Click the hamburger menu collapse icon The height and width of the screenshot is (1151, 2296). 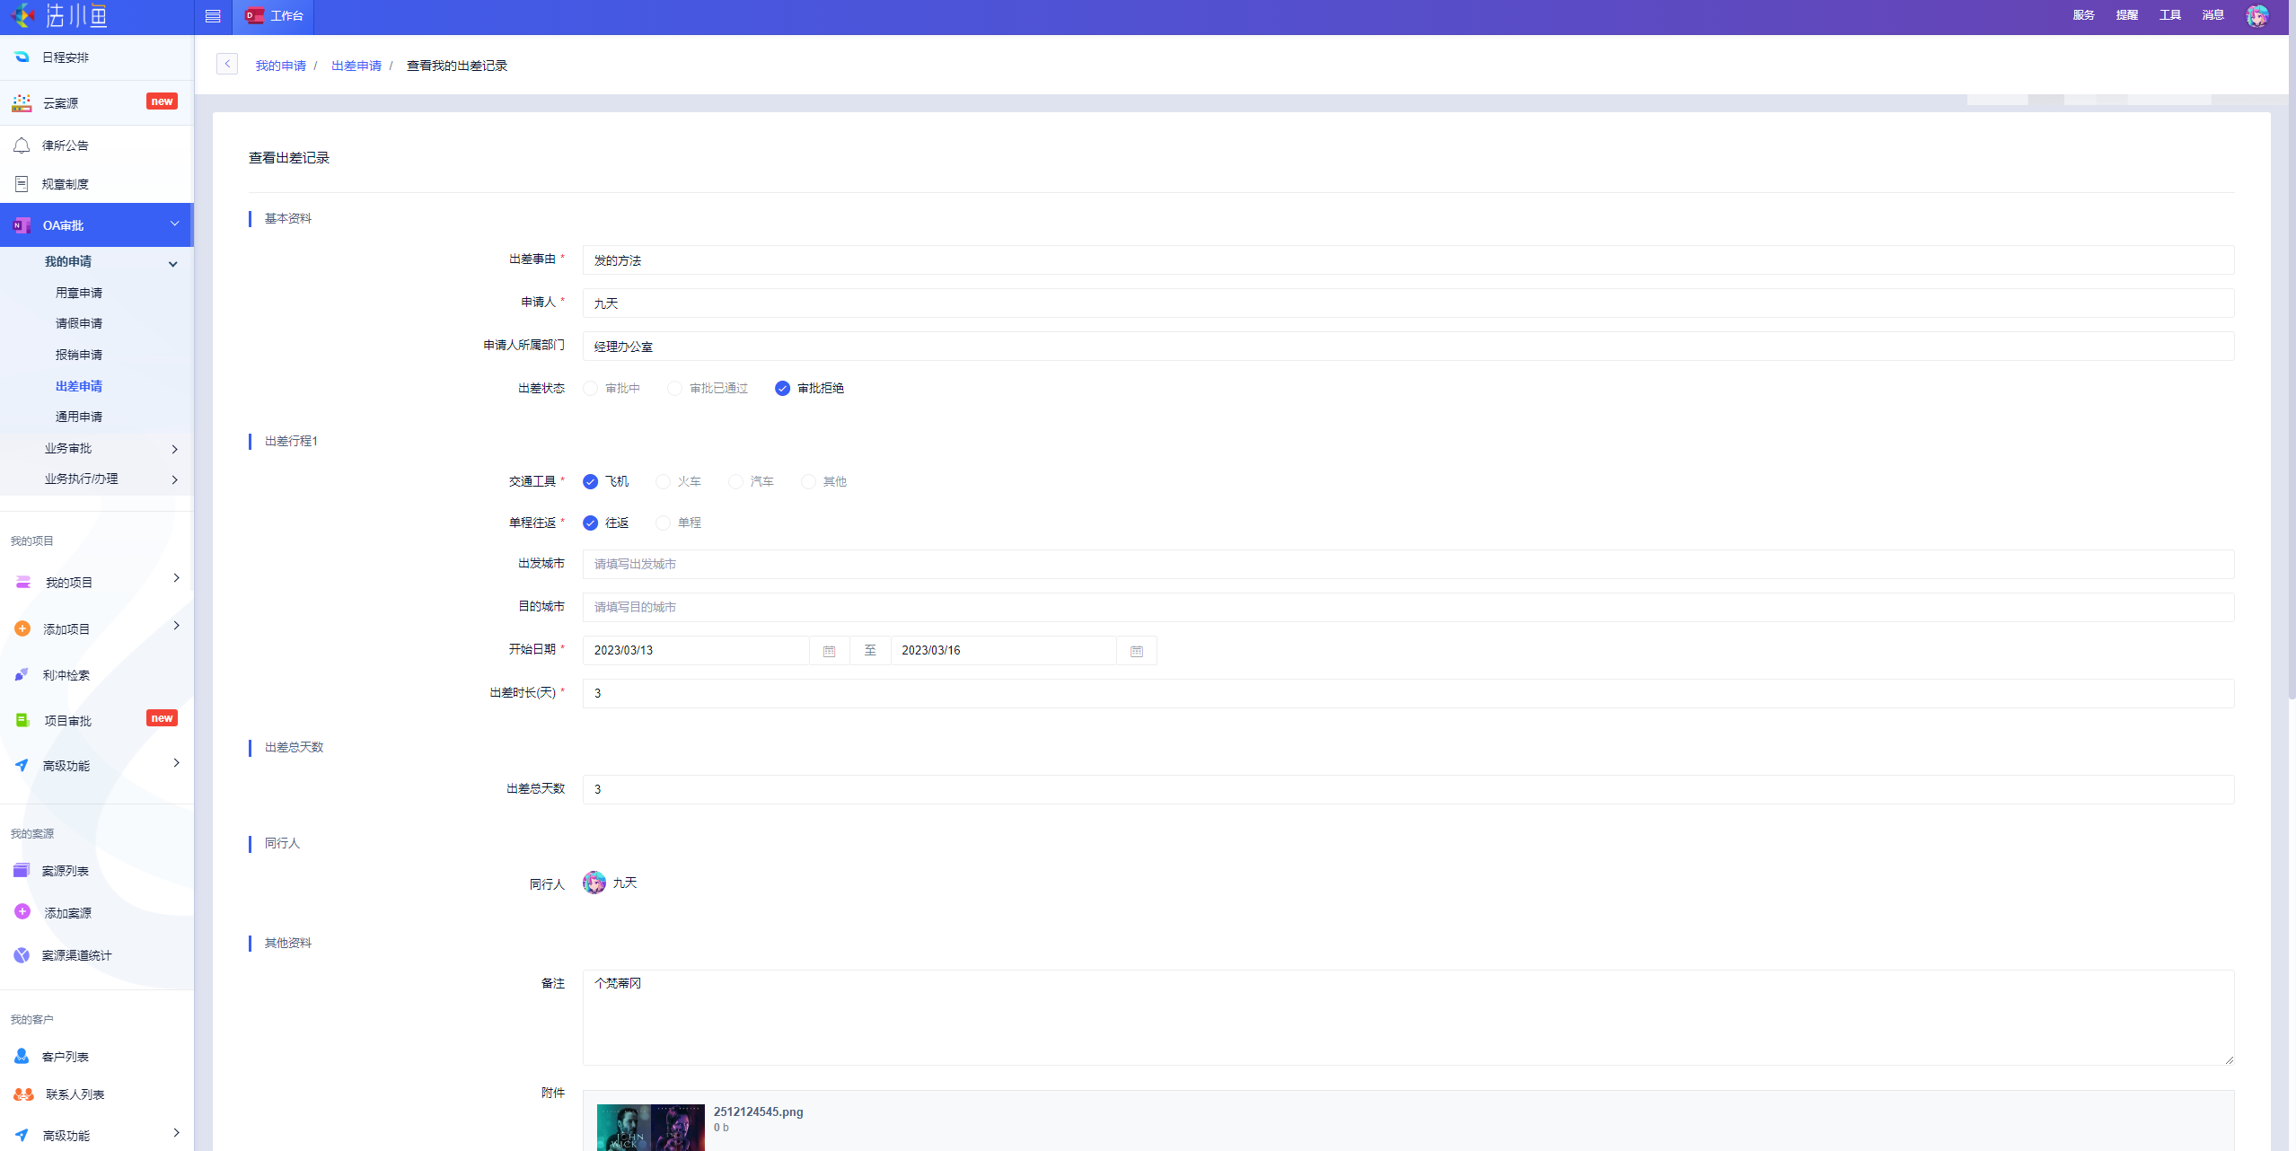pyautogui.click(x=213, y=16)
